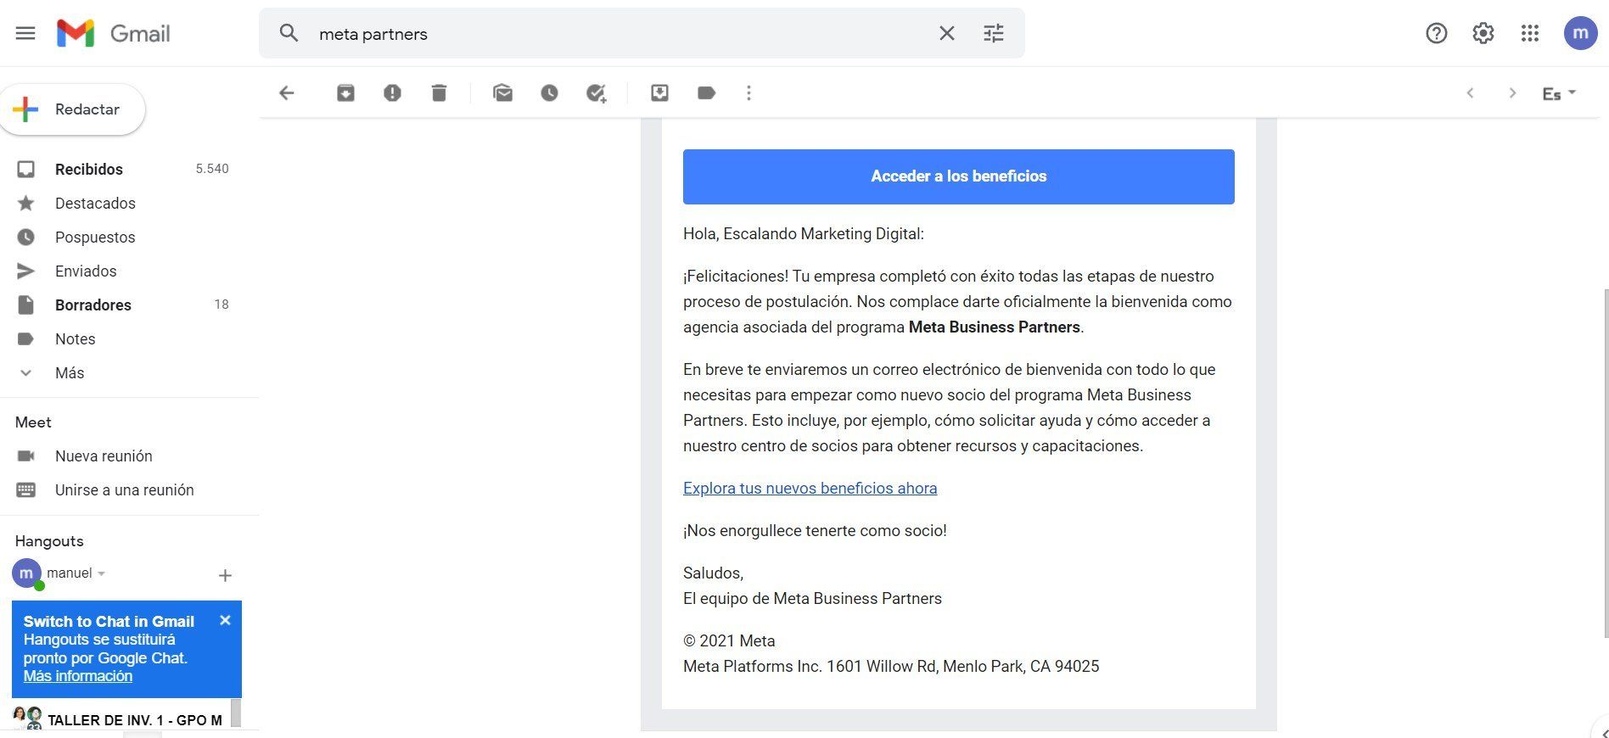This screenshot has height=738, width=1609.
Task: Report this email as spam
Action: coord(392,93)
